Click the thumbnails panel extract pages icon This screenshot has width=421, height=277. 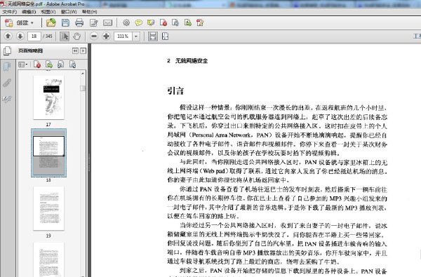pos(49,65)
